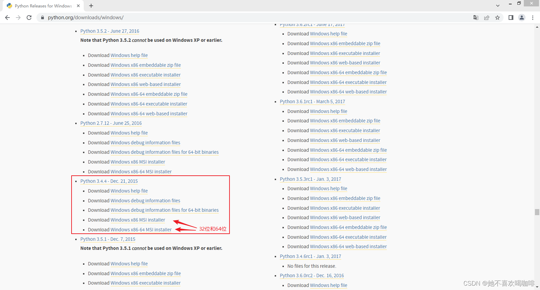
Task: Download Python 3.5.2 x86-64 web-based installer
Action: click(149, 114)
